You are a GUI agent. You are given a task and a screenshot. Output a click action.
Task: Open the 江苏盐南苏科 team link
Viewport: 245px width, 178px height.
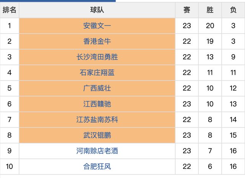pyautogui.click(x=97, y=120)
